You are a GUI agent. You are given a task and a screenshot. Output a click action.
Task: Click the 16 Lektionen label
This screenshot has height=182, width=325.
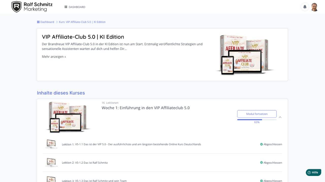pyautogui.click(x=110, y=103)
